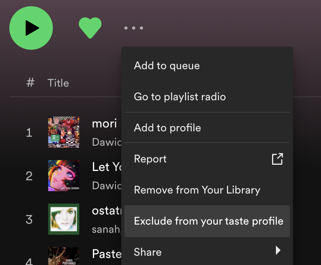Expand the Share submenu arrow
Screen dimensions: 321x265
278,250
